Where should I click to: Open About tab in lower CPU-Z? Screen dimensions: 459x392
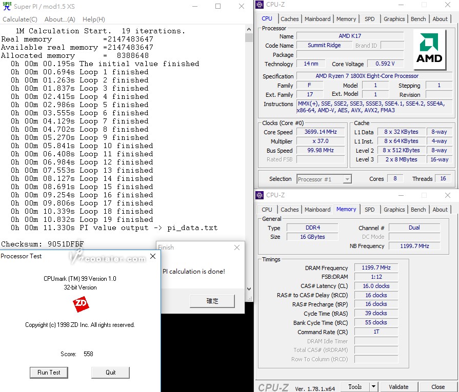pyautogui.click(x=440, y=210)
